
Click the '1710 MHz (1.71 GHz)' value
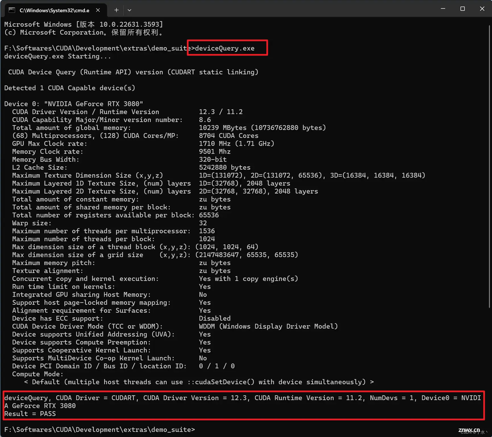pyautogui.click(x=237, y=144)
